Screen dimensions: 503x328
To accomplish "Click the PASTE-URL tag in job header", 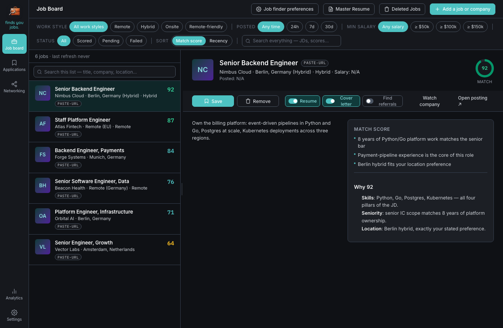I will coord(315,63).
